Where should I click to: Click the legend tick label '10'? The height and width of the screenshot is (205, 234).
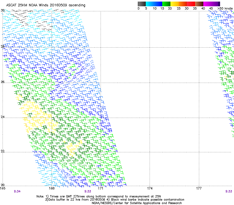(155, 8)
